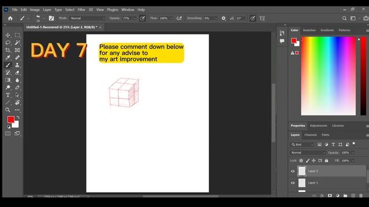Image resolution: width=369 pixels, height=207 pixels.
Task: Open the Image menu
Action: [35, 10]
